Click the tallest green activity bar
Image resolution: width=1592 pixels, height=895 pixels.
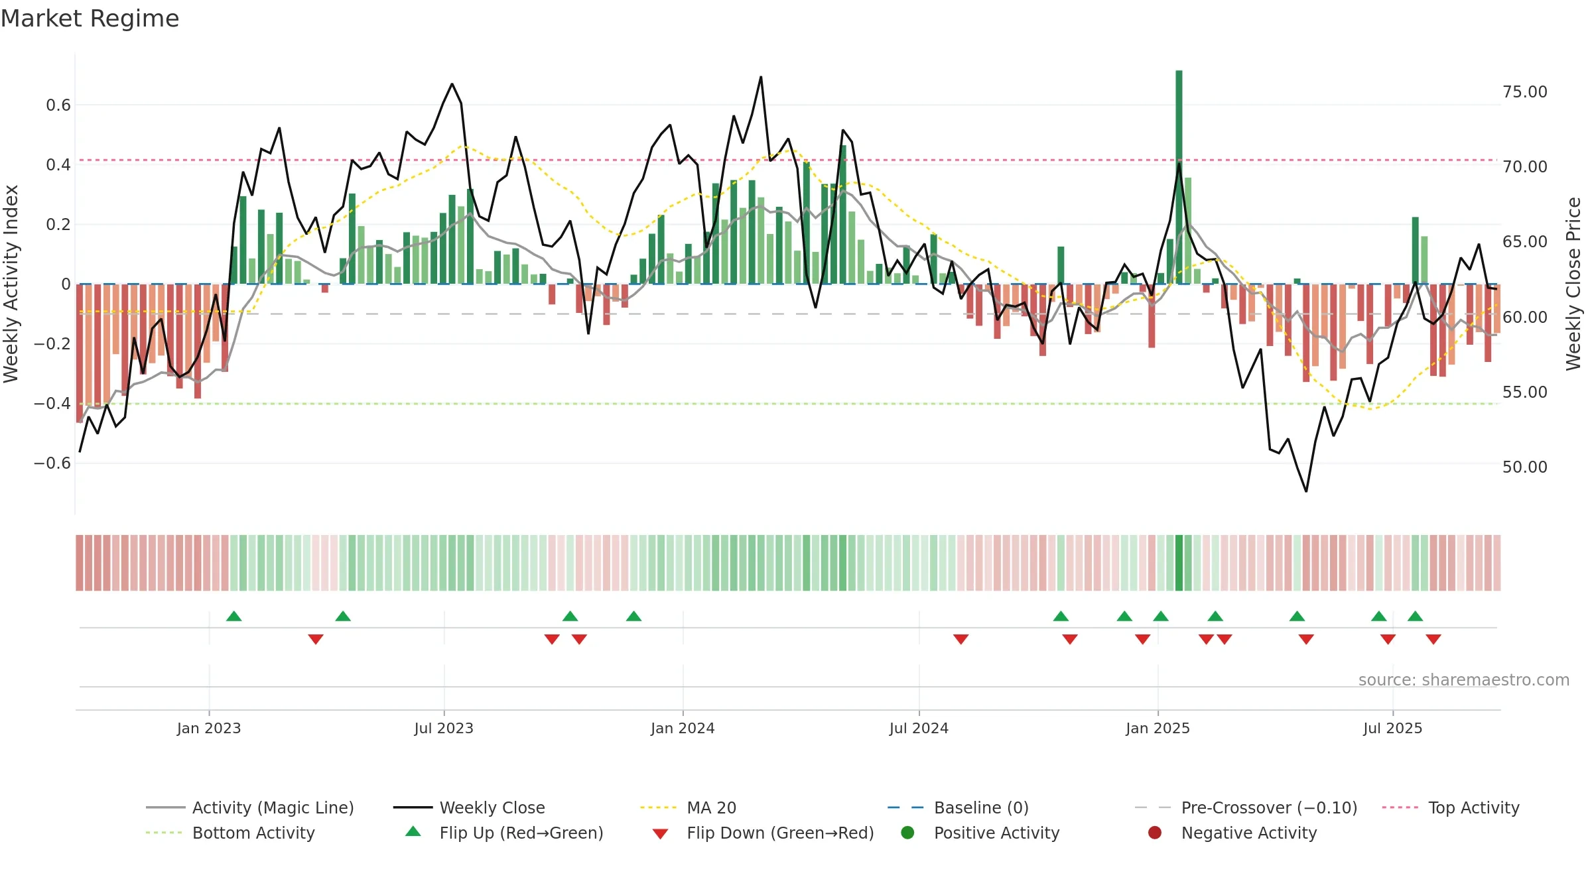[1179, 177]
